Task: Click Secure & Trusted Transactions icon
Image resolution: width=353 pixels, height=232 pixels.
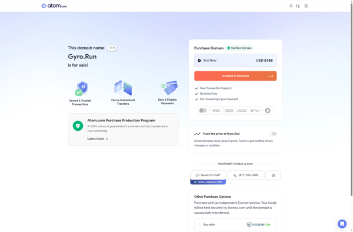Action: point(82,88)
